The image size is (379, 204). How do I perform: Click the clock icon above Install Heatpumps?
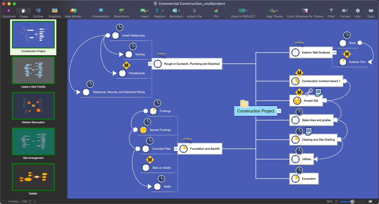pyautogui.click(x=120, y=27)
